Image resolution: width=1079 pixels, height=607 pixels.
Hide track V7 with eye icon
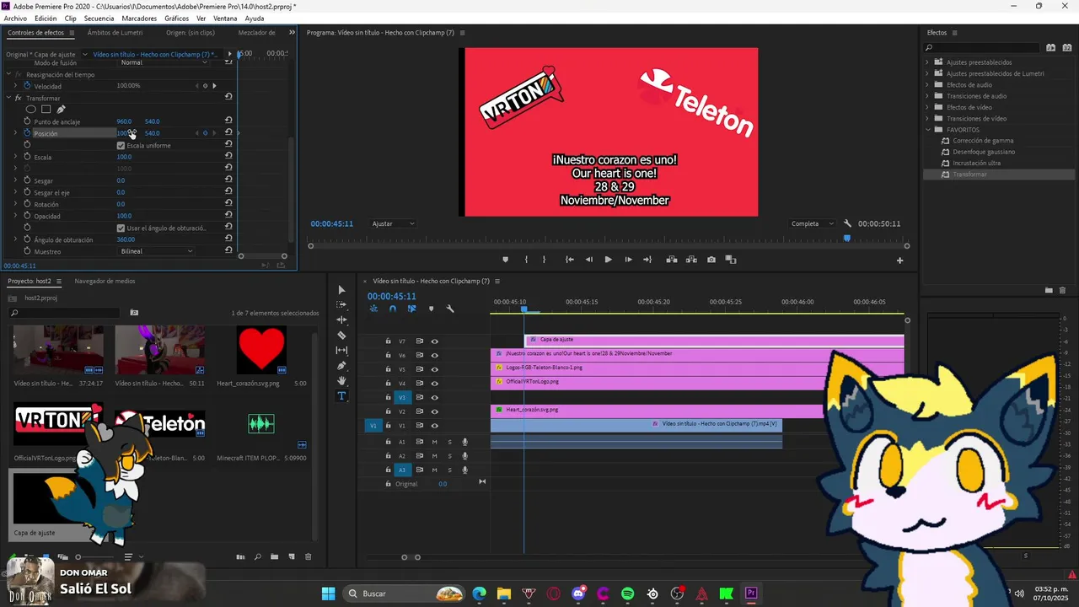(x=435, y=341)
